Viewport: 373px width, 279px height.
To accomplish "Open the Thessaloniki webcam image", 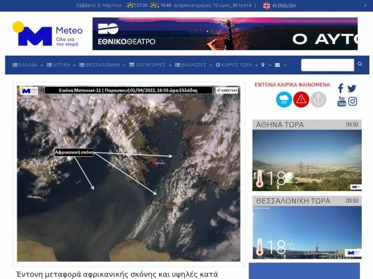I will (x=307, y=232).
